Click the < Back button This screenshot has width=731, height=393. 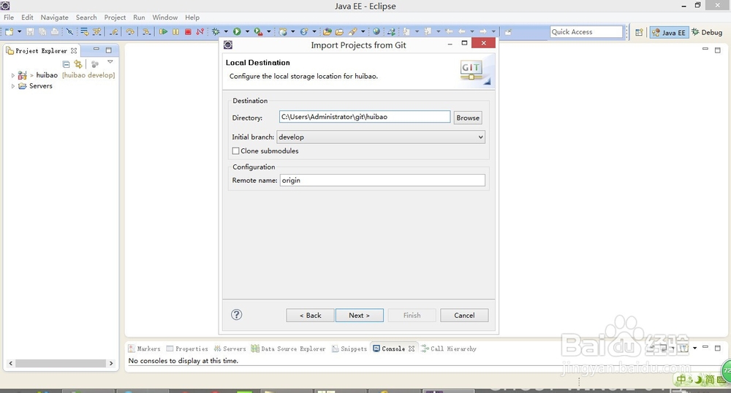pyautogui.click(x=310, y=316)
